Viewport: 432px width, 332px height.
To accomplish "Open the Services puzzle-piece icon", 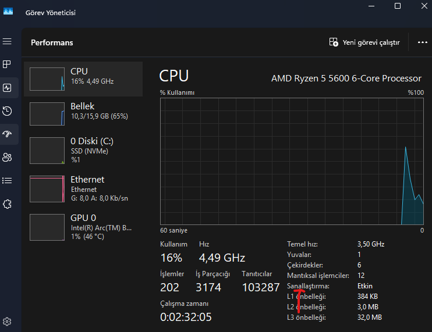I will click(8, 204).
